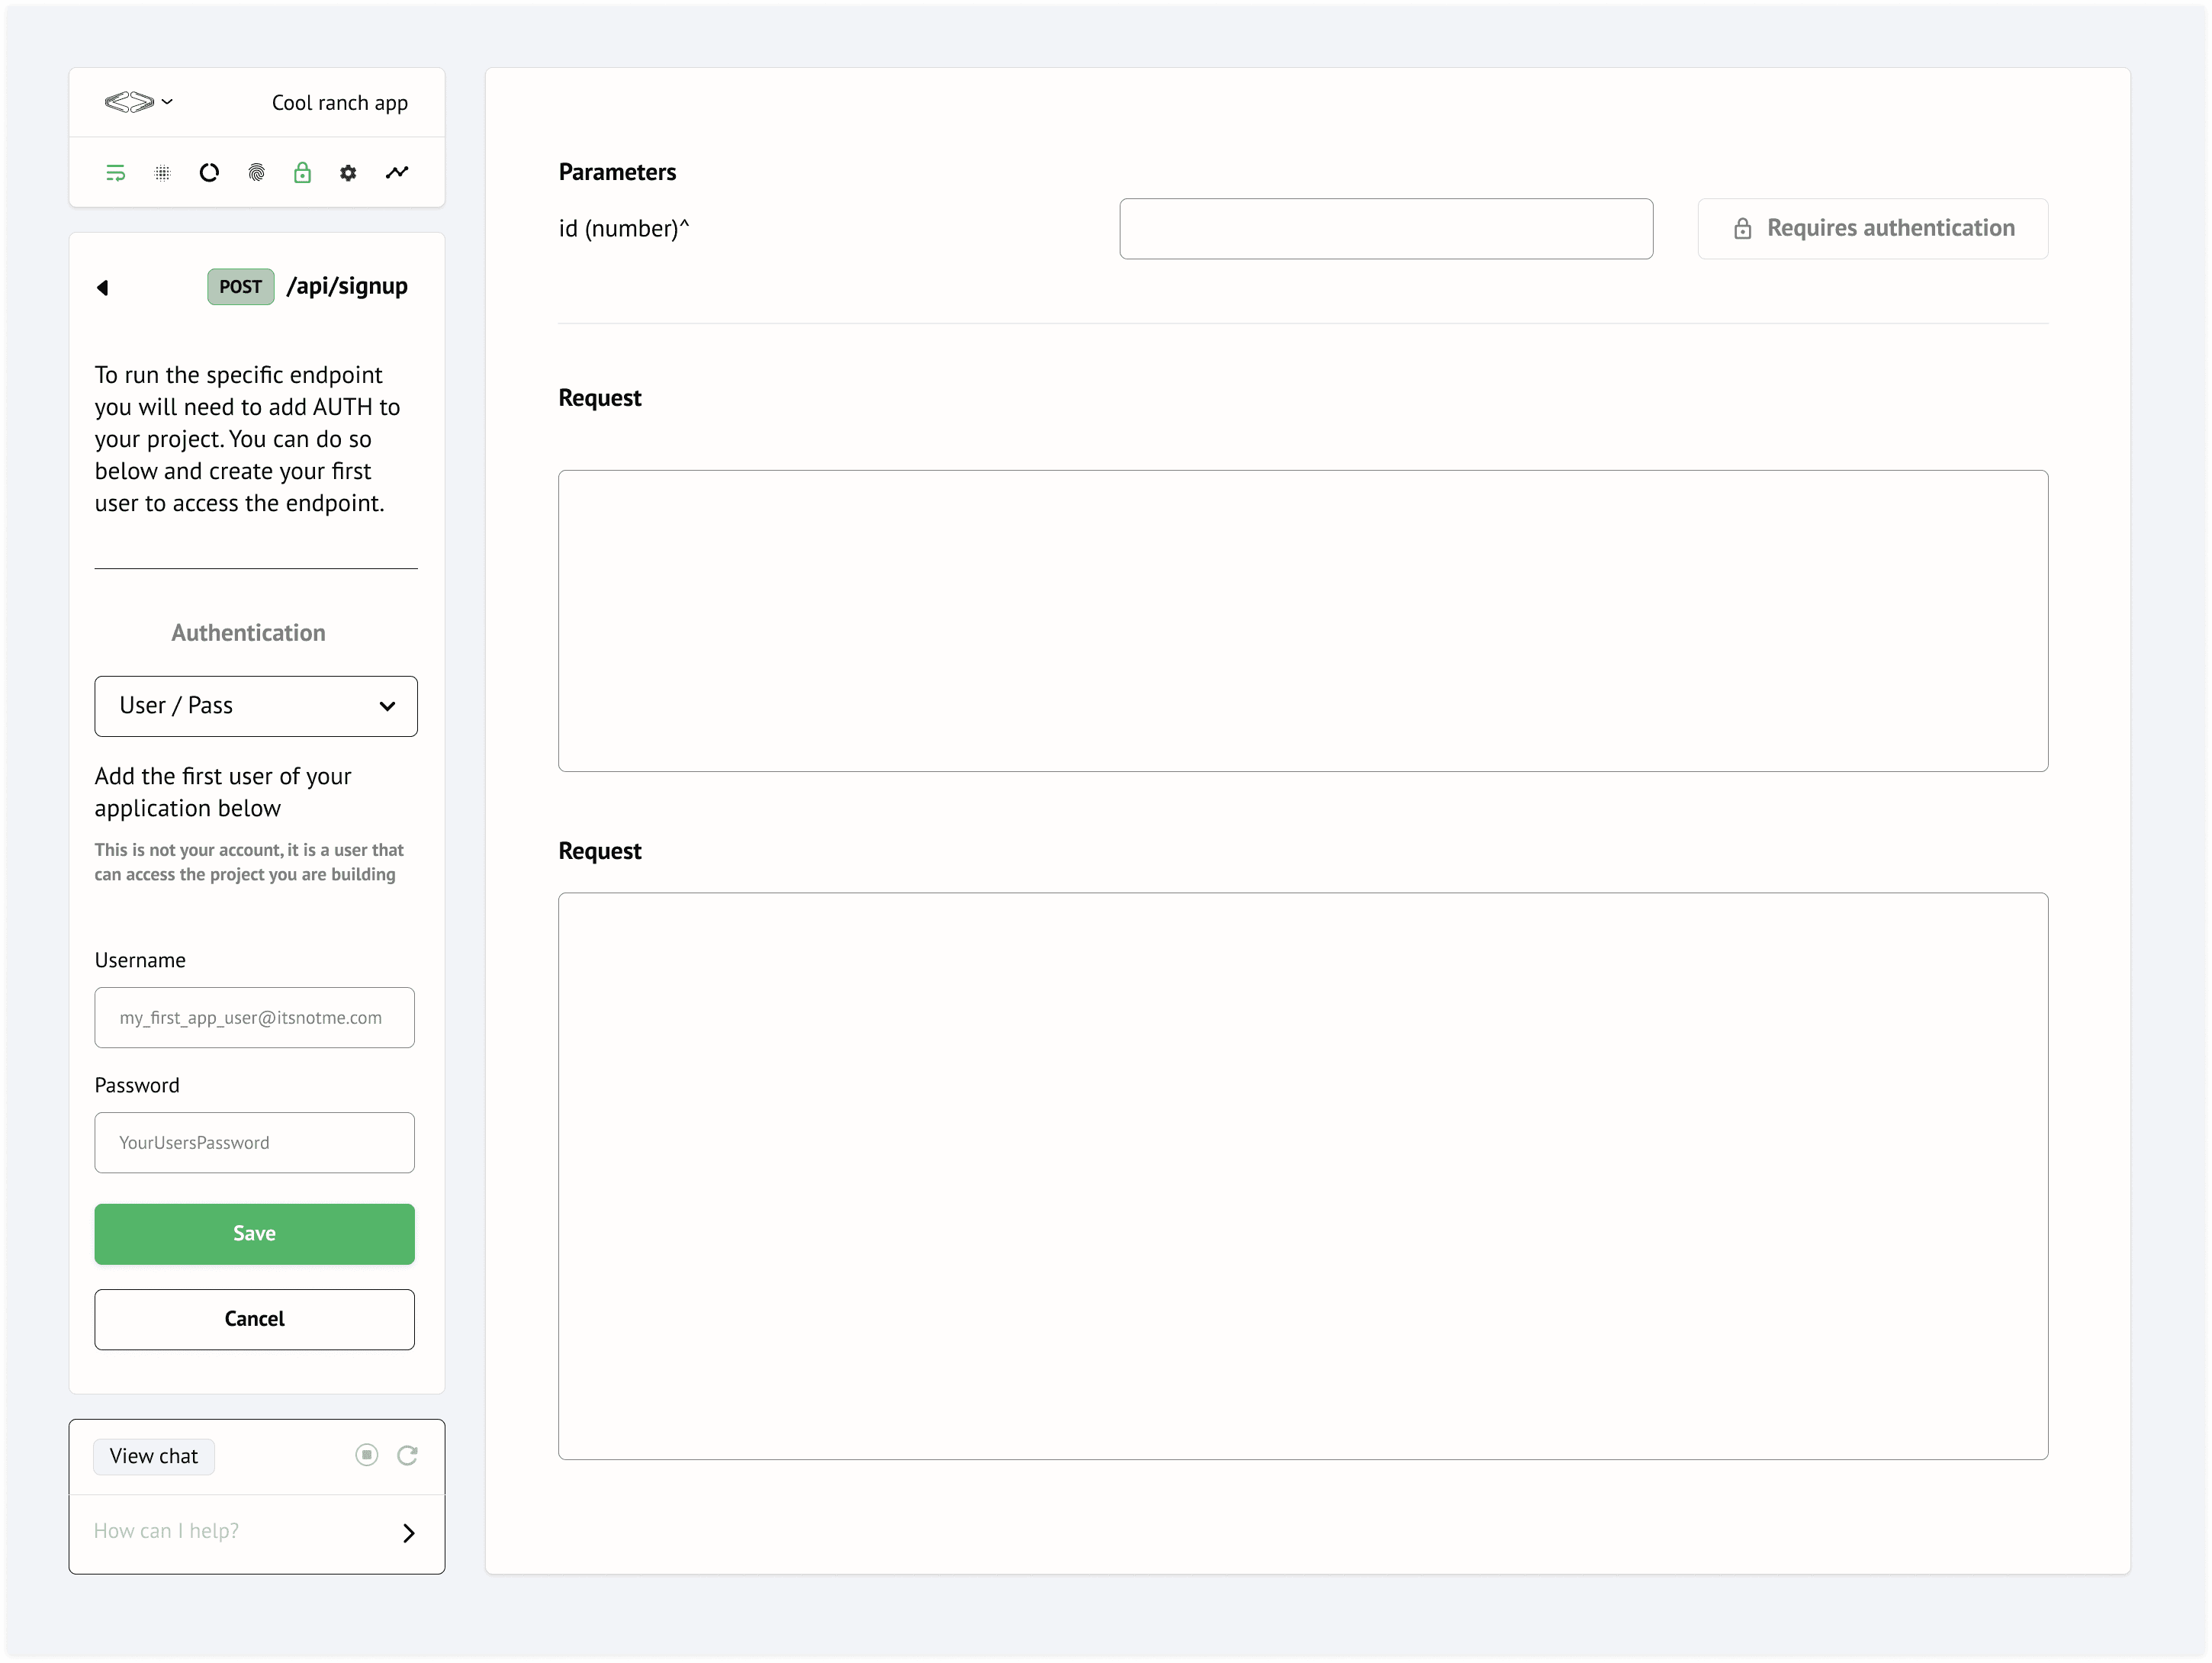
Task: Open settings via the gear icon
Action: (x=348, y=173)
